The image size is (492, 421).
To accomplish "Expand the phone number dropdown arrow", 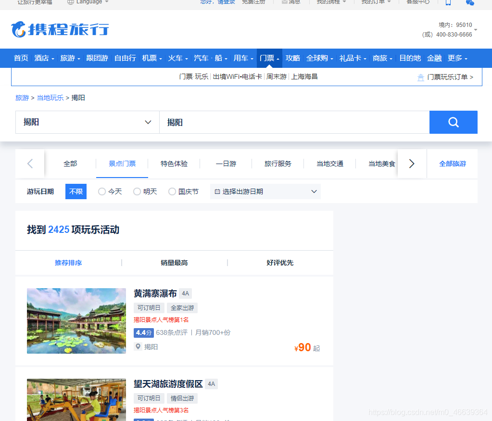I will 476,30.
